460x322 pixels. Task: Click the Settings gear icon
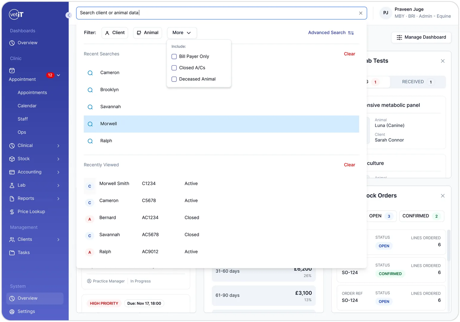[12, 312]
